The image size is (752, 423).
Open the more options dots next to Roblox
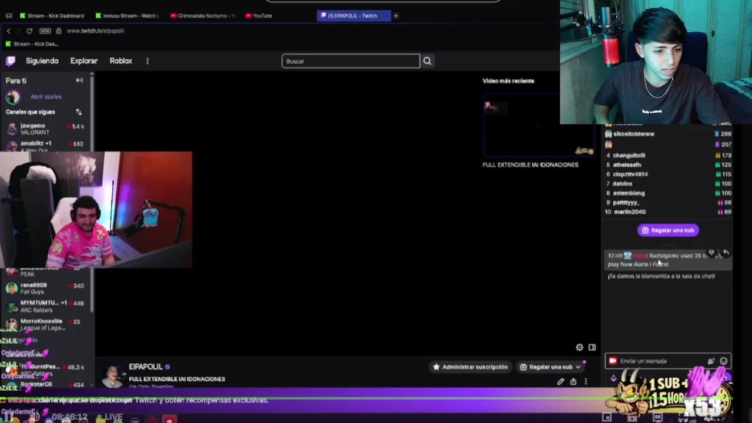[x=147, y=61]
